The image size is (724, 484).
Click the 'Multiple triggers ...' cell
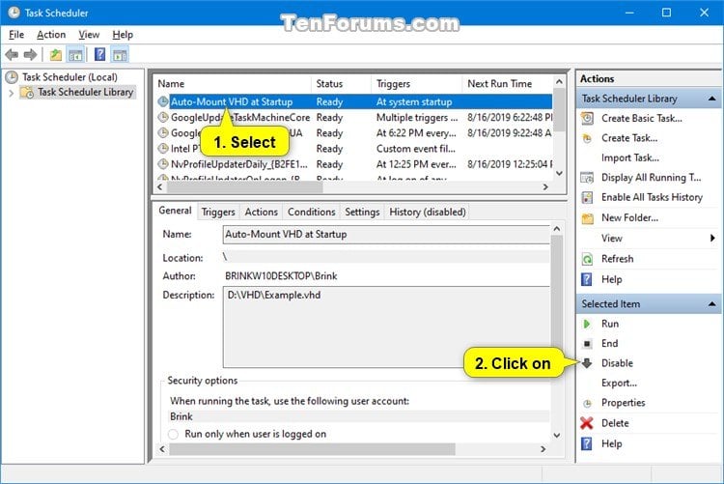(x=417, y=118)
